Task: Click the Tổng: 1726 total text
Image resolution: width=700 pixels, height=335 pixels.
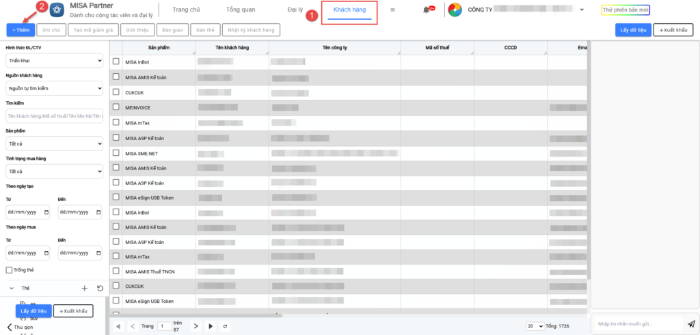Action: pyautogui.click(x=557, y=327)
